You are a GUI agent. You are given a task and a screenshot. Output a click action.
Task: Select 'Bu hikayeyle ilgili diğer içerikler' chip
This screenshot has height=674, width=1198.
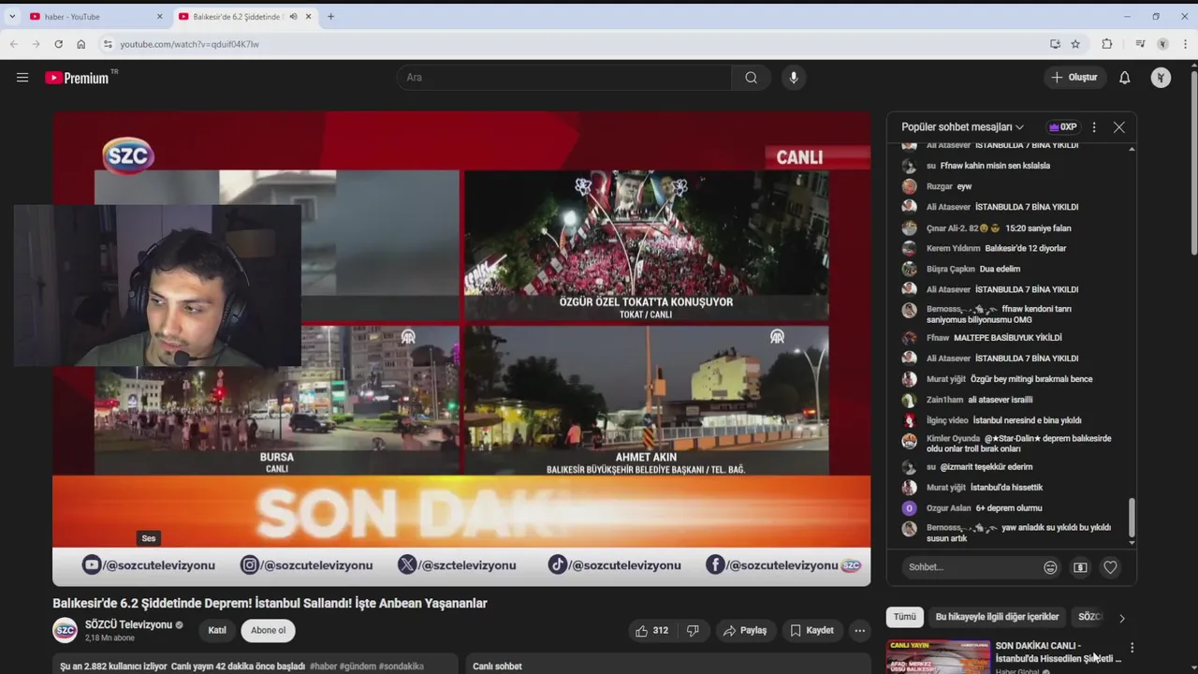[x=997, y=617]
